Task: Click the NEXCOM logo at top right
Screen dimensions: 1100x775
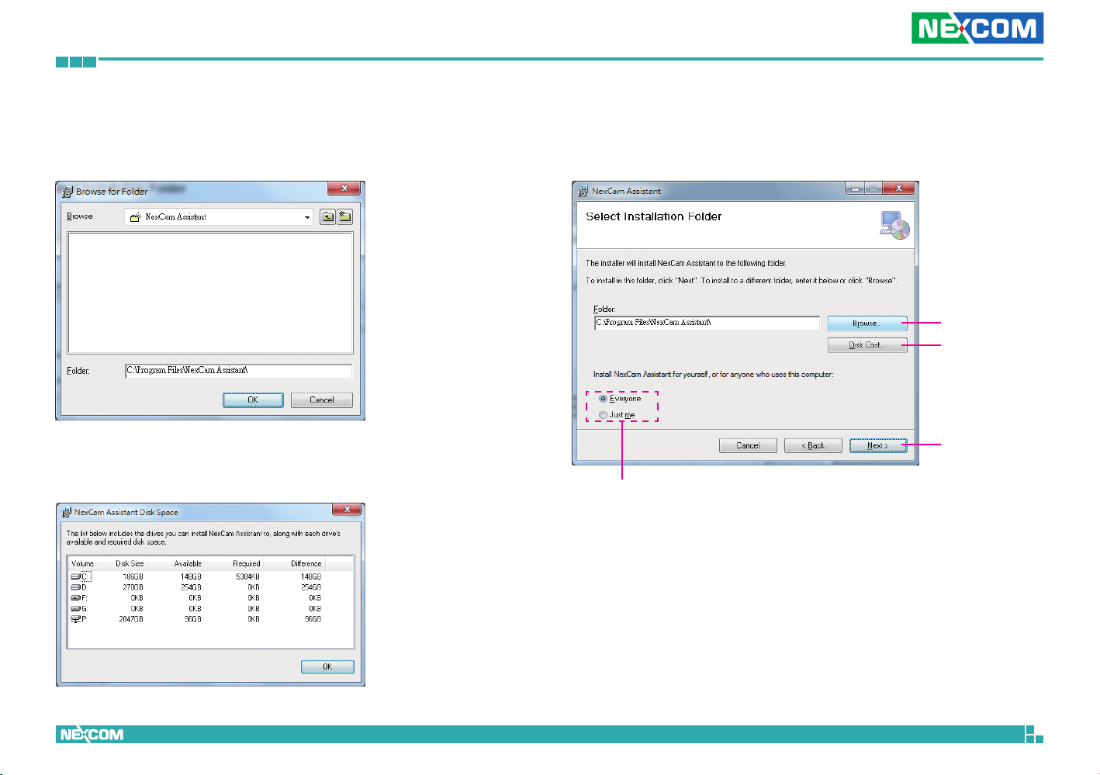Action: 977,29
